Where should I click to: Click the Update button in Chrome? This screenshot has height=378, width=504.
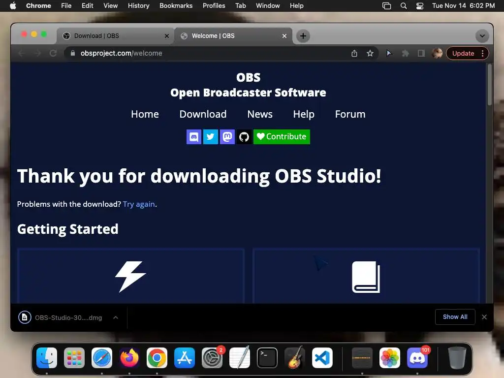(x=463, y=53)
